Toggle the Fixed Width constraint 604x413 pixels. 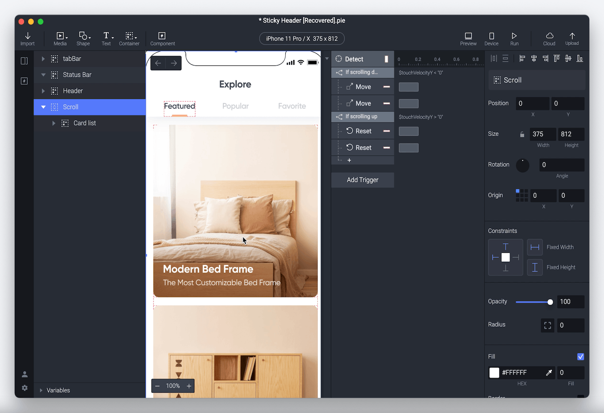pos(535,247)
